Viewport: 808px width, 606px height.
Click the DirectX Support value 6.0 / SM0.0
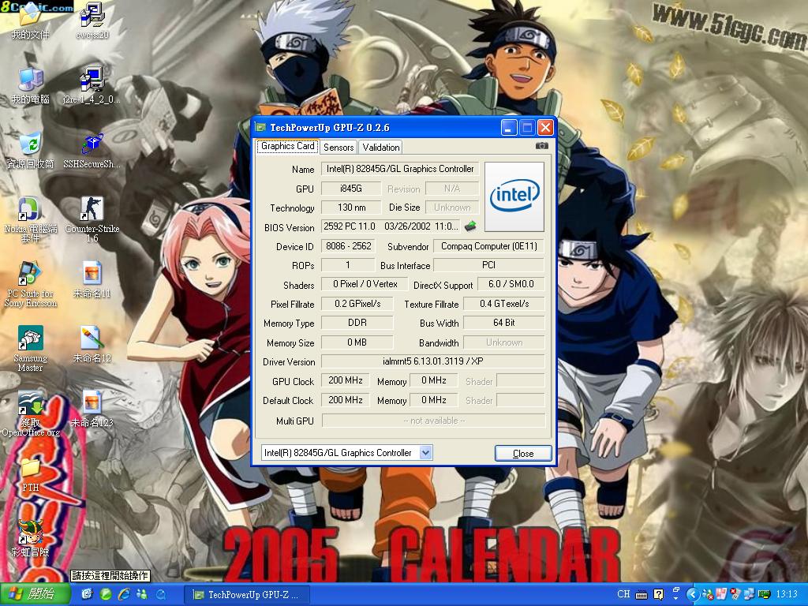(x=511, y=284)
